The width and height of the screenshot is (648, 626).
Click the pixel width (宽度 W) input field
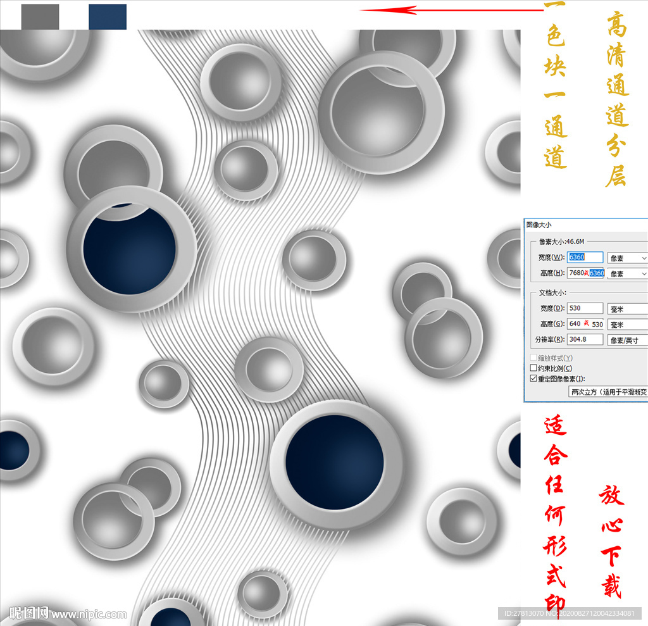click(585, 257)
